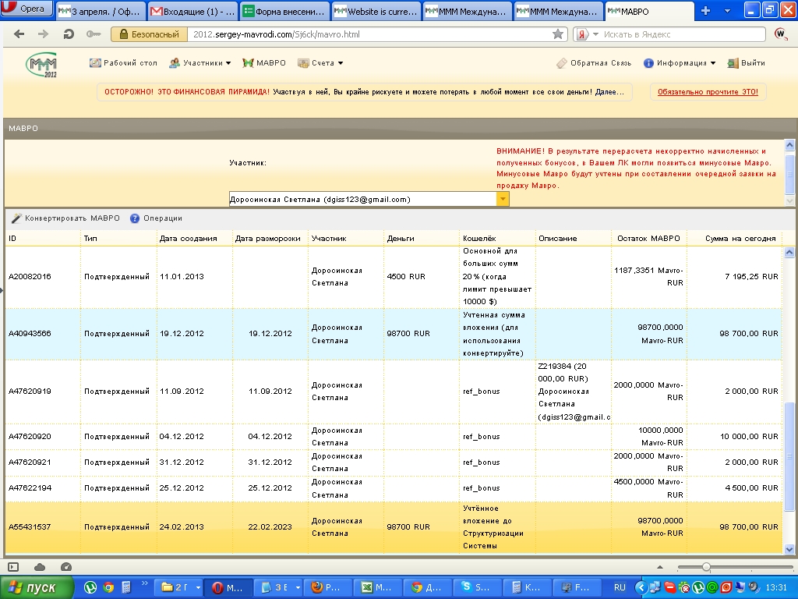Click the password wand key icon

click(94, 34)
